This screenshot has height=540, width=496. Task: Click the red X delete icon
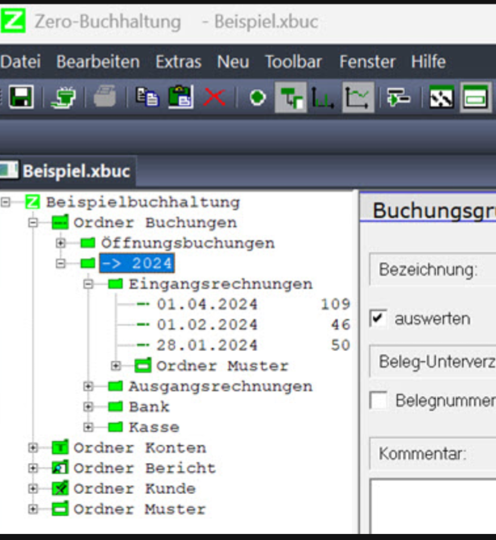[x=213, y=95]
